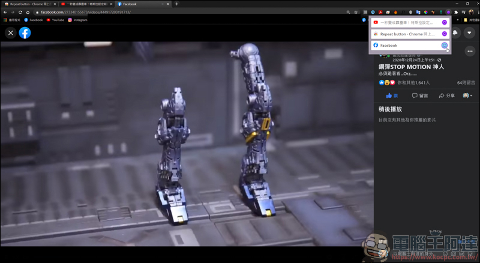The image size is (480, 263).
Task: Open the Facebook bookmark in bookmarks bar
Action: 34,20
